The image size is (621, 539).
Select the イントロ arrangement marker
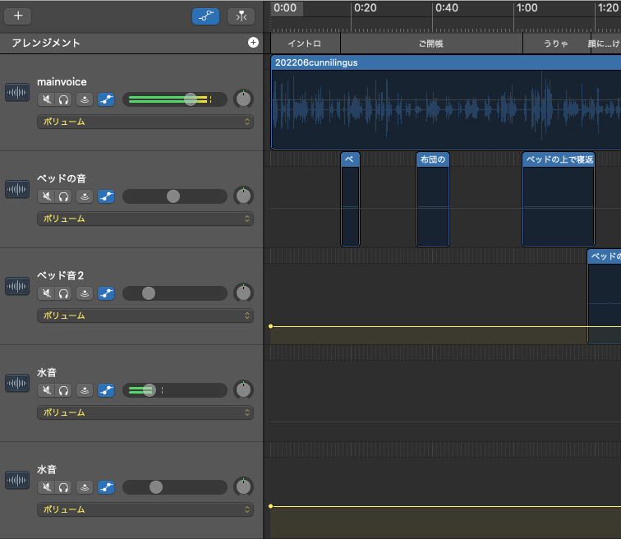306,44
